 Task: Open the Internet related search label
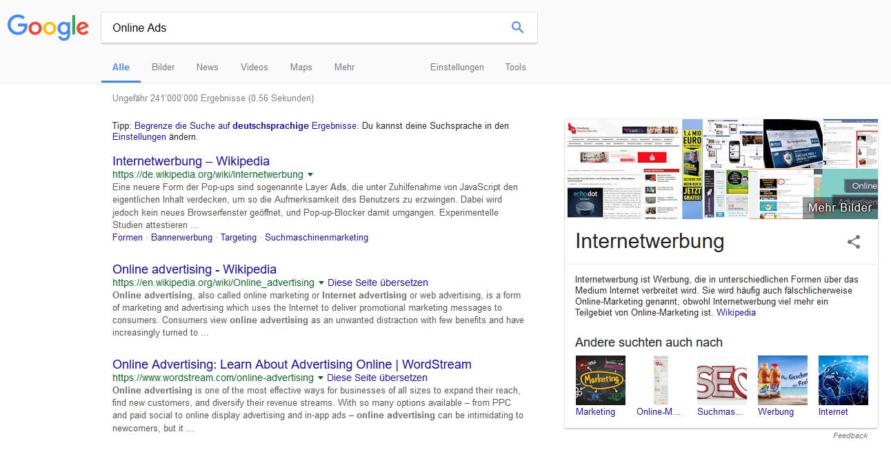coord(833,411)
